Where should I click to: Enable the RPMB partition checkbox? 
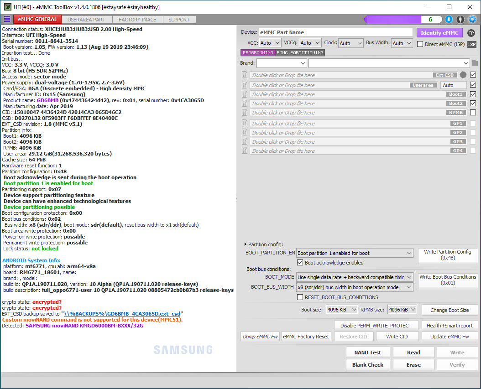[x=473, y=113]
